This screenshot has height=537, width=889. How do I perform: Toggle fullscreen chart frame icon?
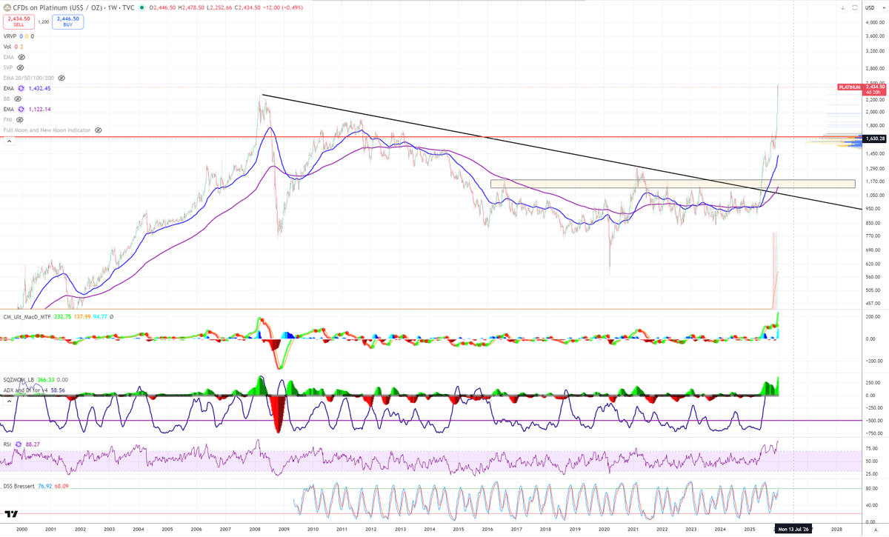(x=854, y=7)
